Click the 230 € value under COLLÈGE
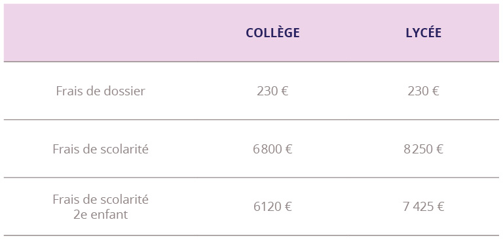The height and width of the screenshot is (239, 503). 272,91
